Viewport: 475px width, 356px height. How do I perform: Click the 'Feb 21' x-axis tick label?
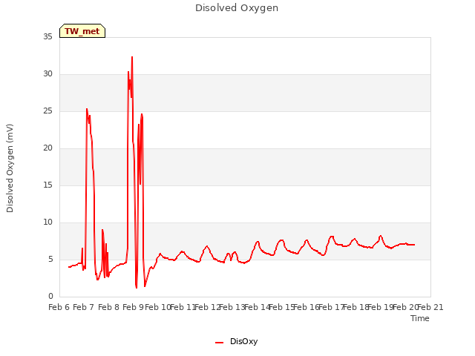(430, 307)
